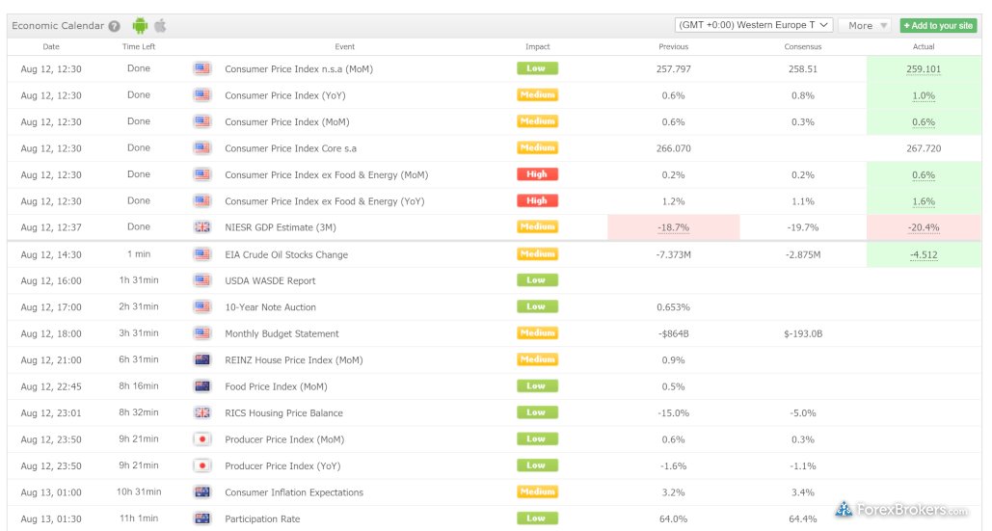
Task: Click the US flag beside USDA WASDE Report
Action: (202, 280)
